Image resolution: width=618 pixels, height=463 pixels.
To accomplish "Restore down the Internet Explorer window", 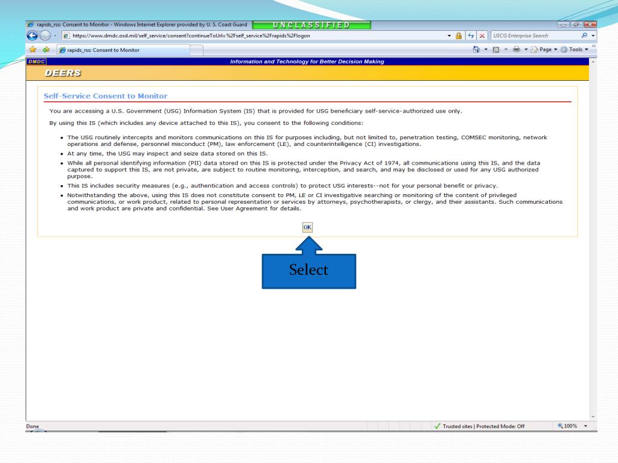I will (576, 24).
